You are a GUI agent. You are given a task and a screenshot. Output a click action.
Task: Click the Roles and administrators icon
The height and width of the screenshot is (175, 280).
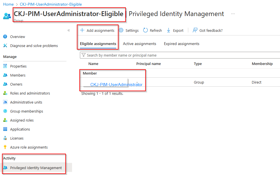[x=5, y=93]
